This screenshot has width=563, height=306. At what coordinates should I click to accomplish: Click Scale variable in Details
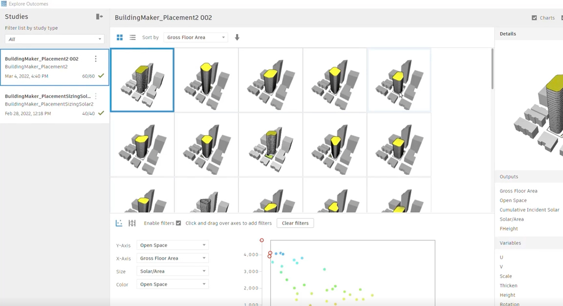(x=506, y=276)
